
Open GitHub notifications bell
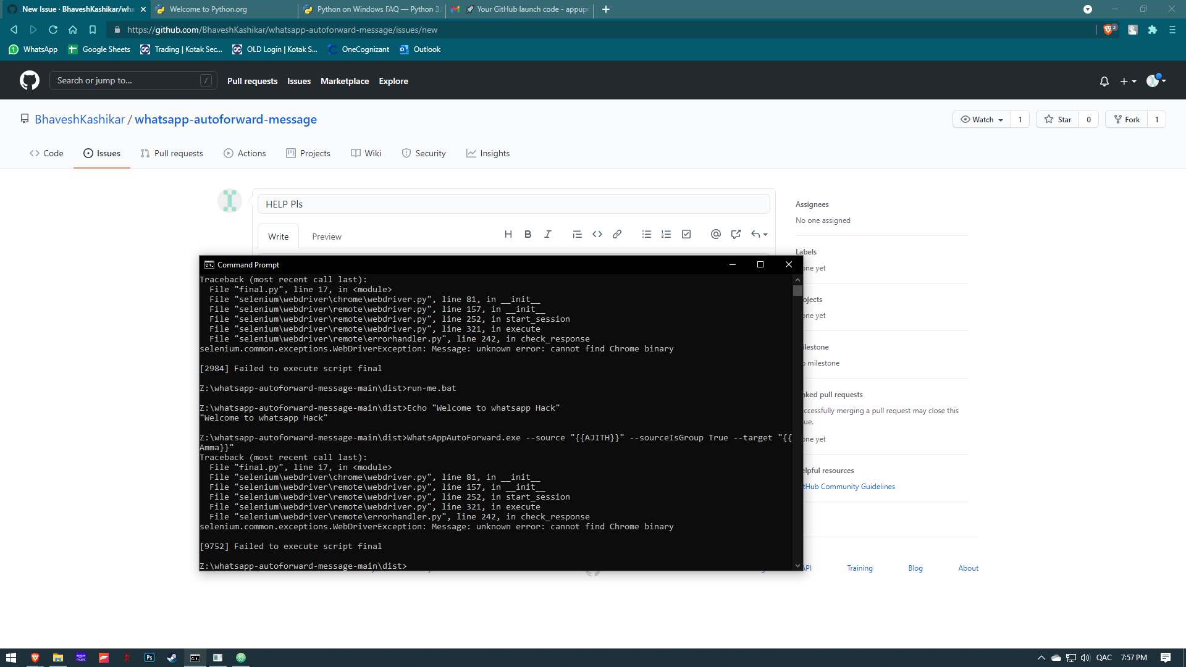click(1104, 81)
